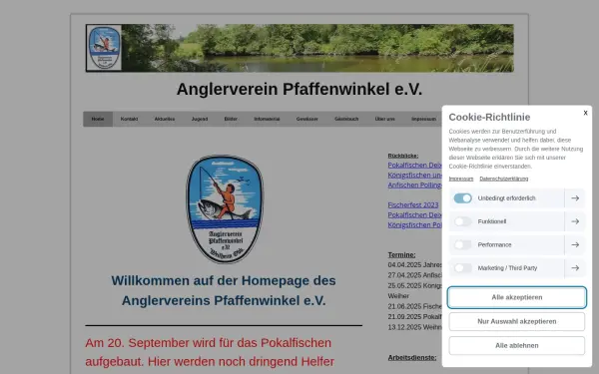The image size is (599, 374).
Task: Click the Rückblicke: heading
Action: [403, 156]
